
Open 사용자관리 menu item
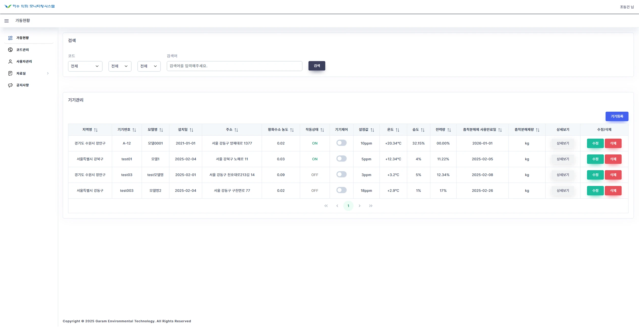pyautogui.click(x=28, y=62)
